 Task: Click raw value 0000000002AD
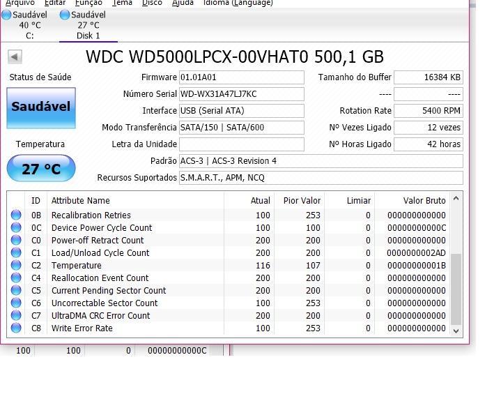(416, 253)
